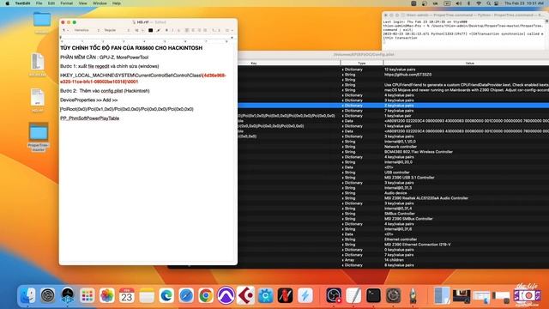This screenshot has height=309, width=549.
Task: Open the purple circular A app in Dock
Action: tap(226, 295)
